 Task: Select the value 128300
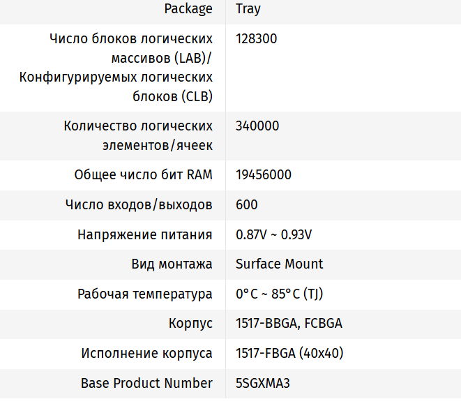pos(257,38)
